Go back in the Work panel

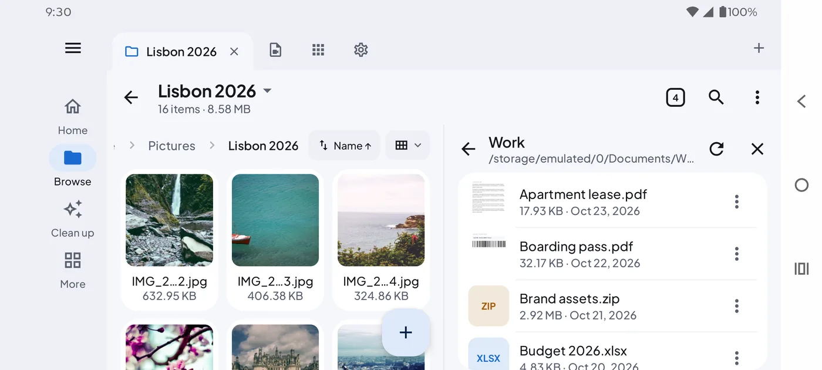coord(468,149)
